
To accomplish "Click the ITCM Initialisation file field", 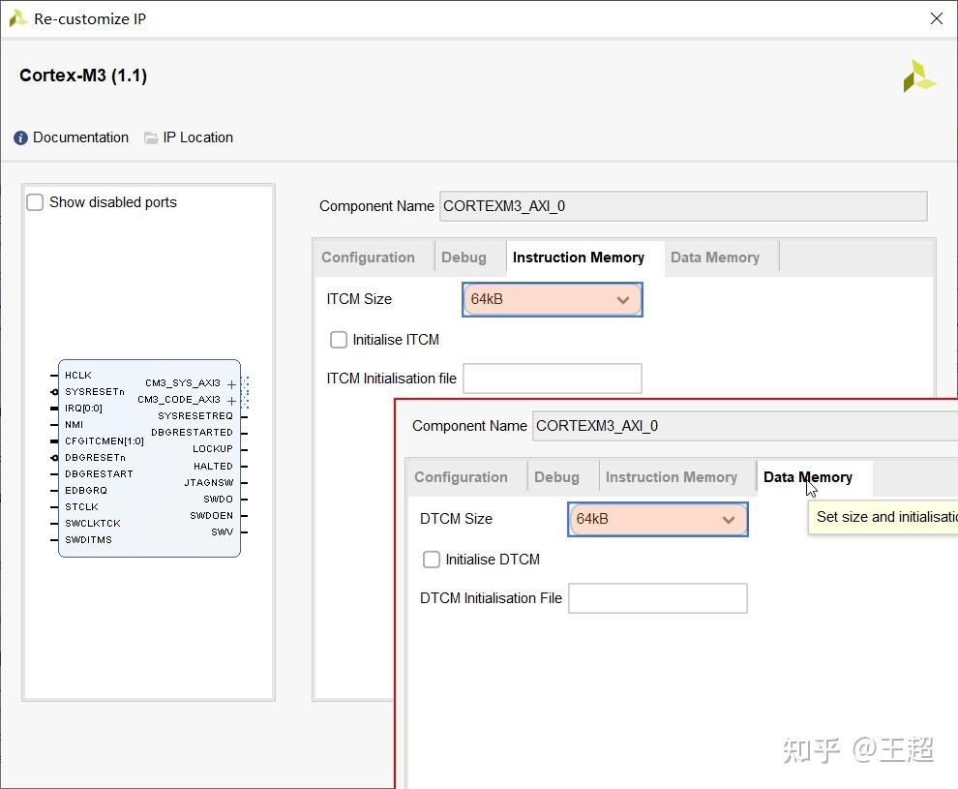I will pyautogui.click(x=552, y=379).
